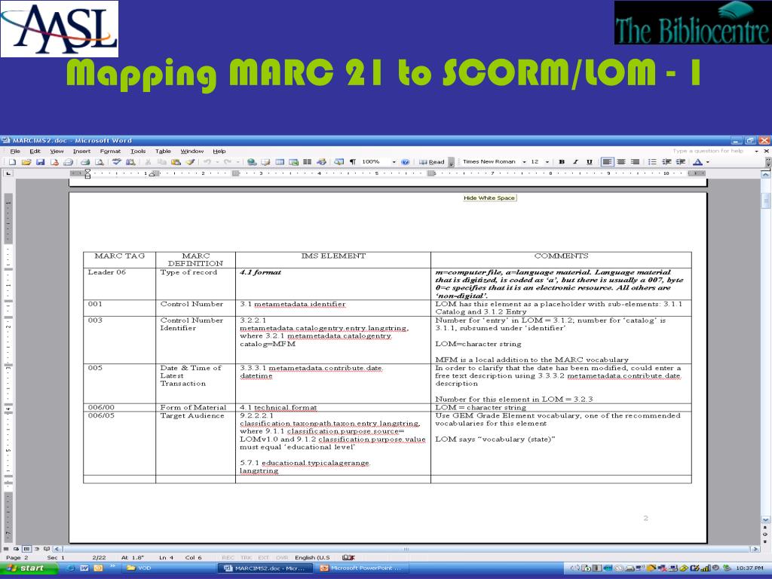Open the Zoom 100% dropdown

point(394,162)
